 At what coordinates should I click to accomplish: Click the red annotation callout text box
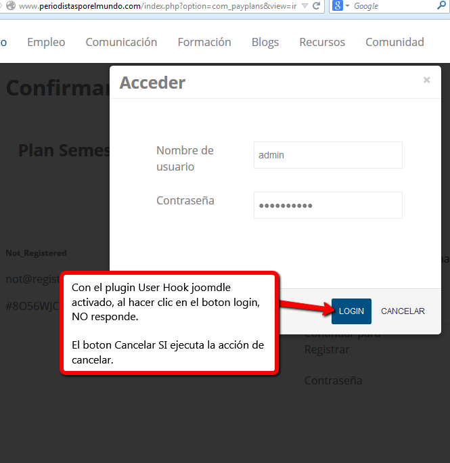168,322
